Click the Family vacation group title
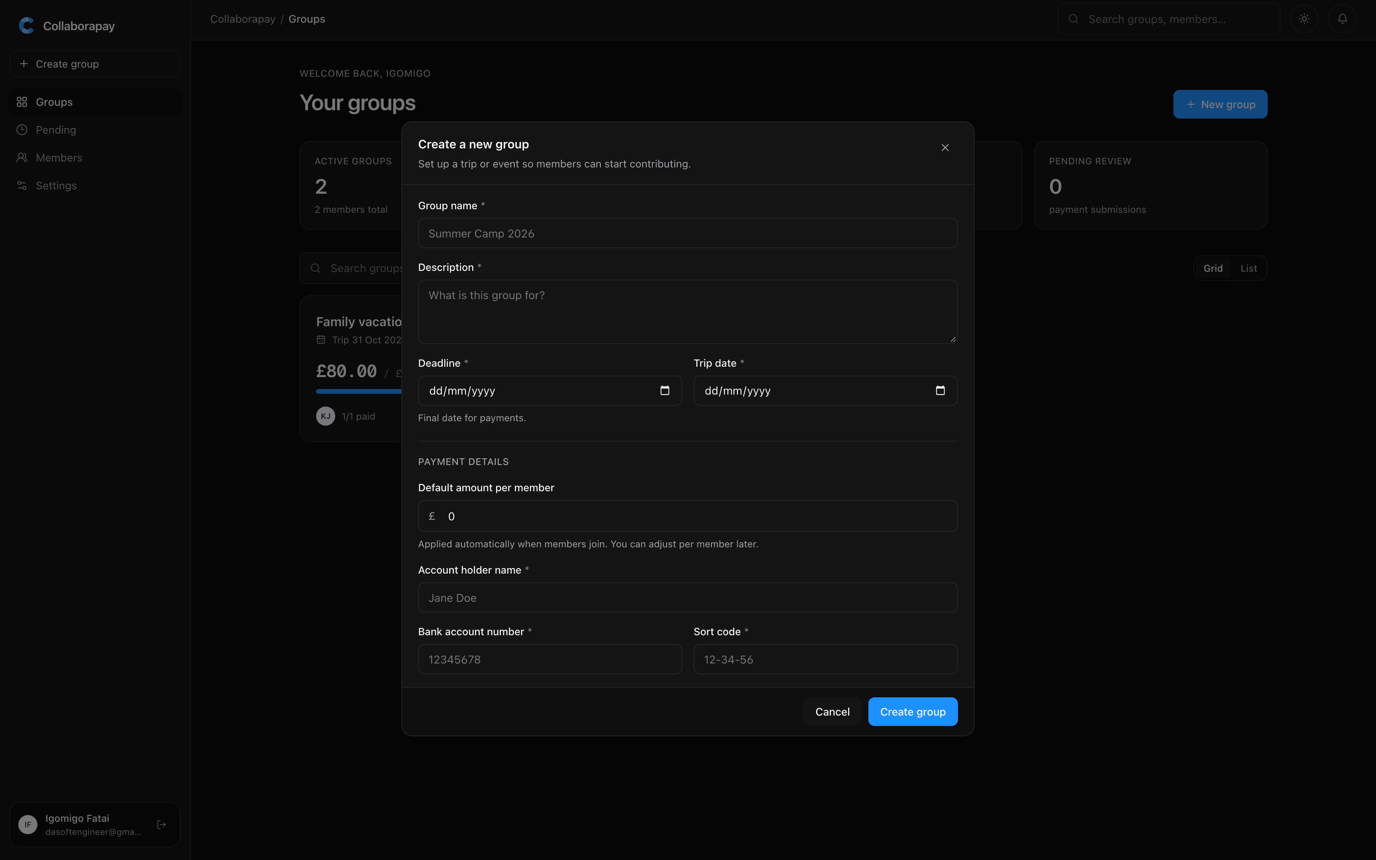This screenshot has width=1376, height=860. [x=359, y=322]
